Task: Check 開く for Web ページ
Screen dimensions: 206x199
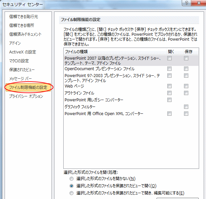Action: pos(169,86)
